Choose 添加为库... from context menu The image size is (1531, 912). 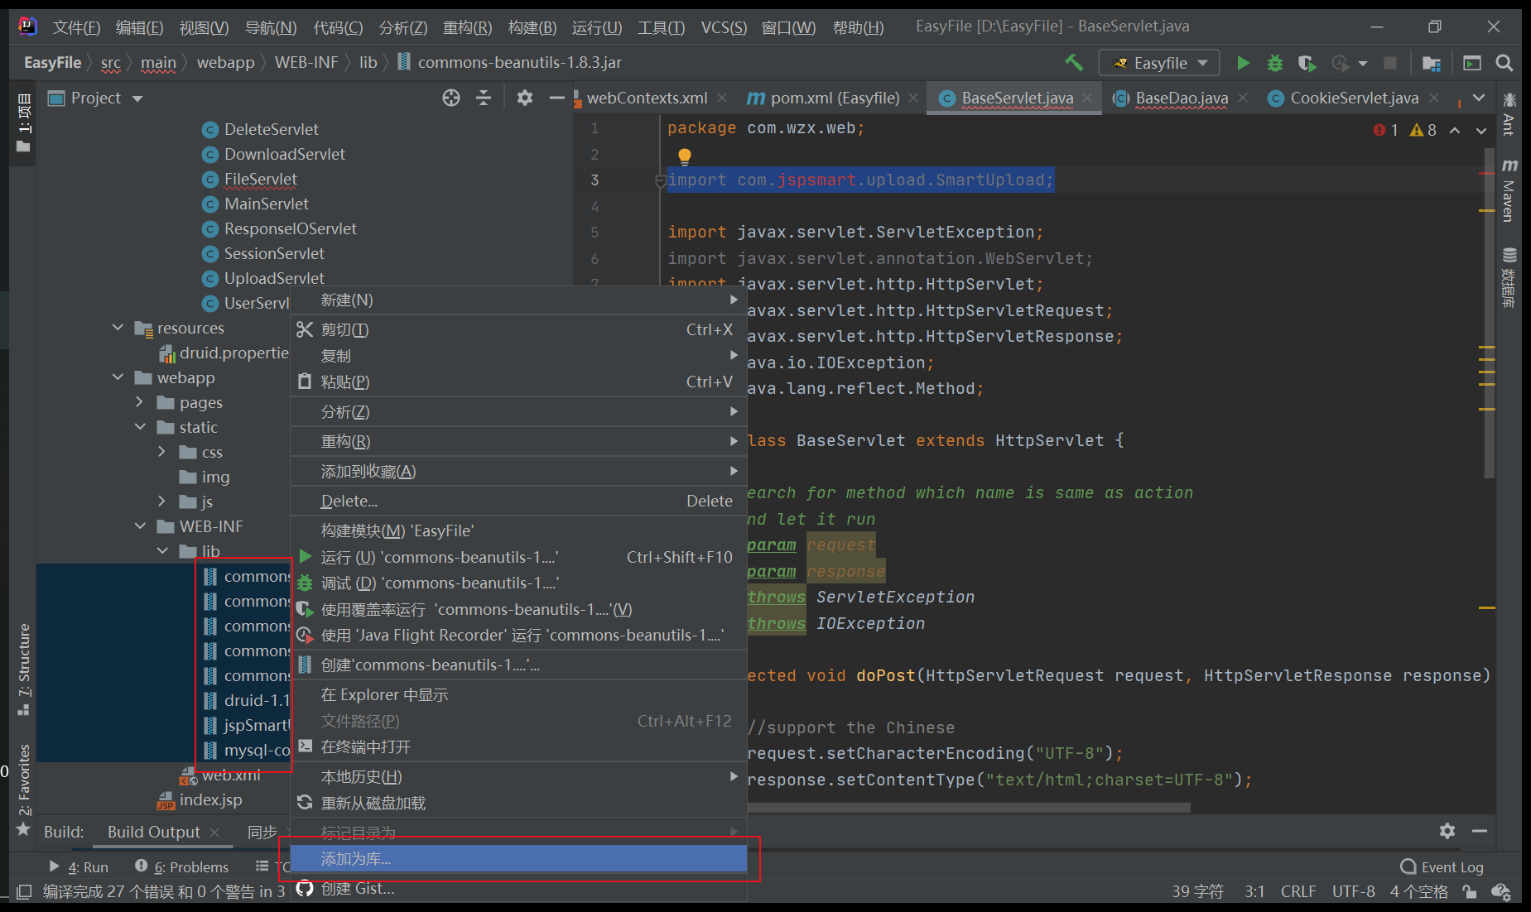(518, 859)
